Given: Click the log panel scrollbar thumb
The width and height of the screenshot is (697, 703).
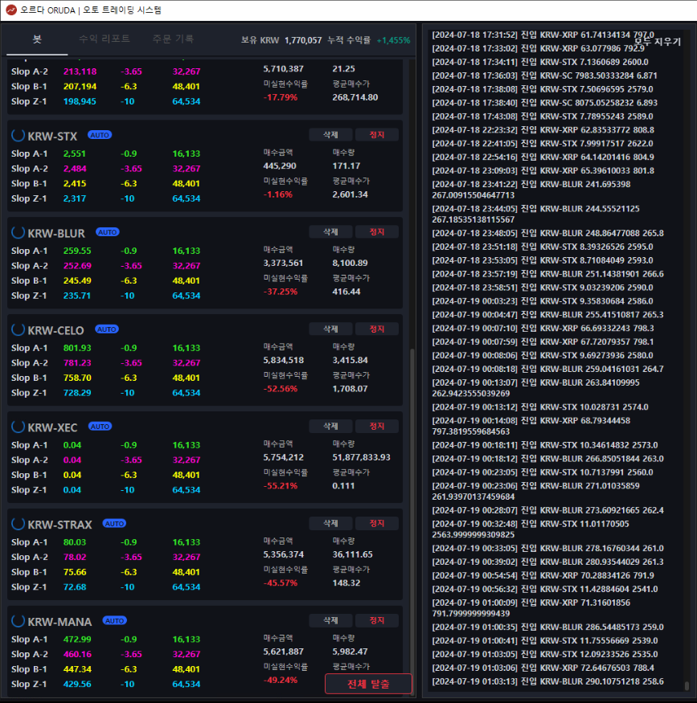Looking at the screenshot, I should (x=687, y=686).
